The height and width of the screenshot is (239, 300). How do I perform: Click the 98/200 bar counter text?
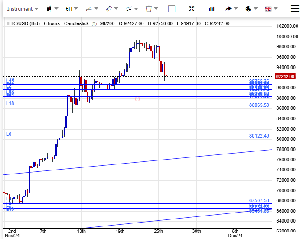point(107,23)
